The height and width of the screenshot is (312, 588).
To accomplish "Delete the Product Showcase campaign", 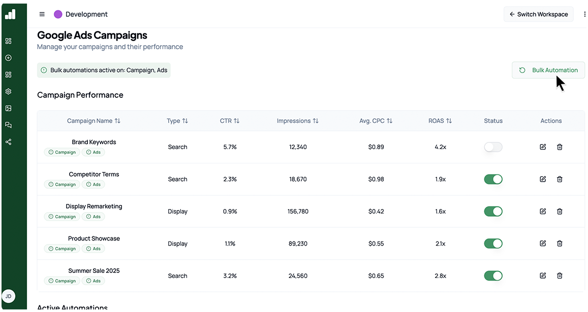I will pyautogui.click(x=560, y=244).
